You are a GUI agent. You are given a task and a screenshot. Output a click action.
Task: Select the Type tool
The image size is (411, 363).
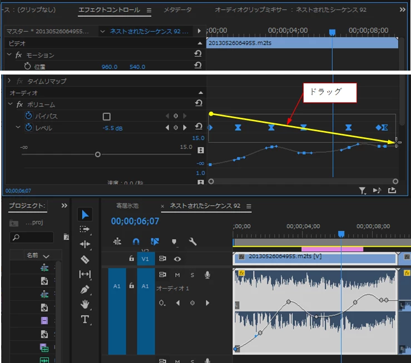pos(85,319)
